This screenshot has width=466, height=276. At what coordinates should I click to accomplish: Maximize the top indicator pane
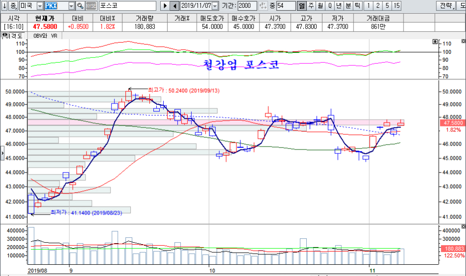[x=435, y=42]
